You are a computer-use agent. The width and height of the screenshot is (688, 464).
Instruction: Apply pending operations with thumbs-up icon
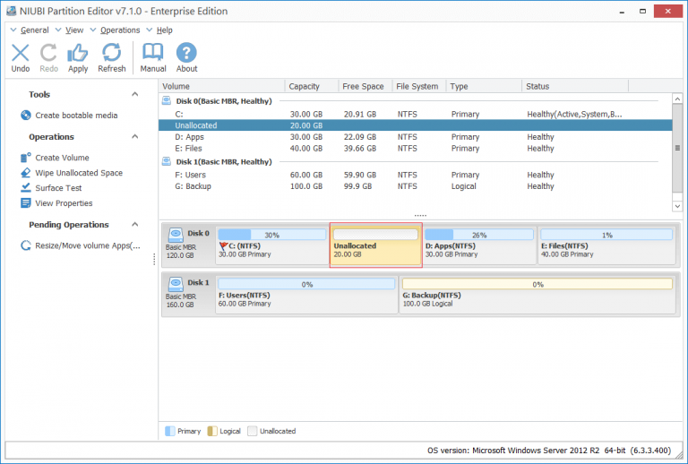point(78,53)
